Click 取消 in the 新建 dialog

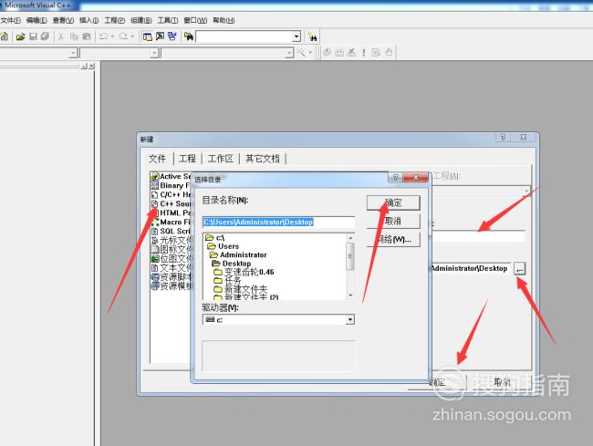tap(502, 382)
